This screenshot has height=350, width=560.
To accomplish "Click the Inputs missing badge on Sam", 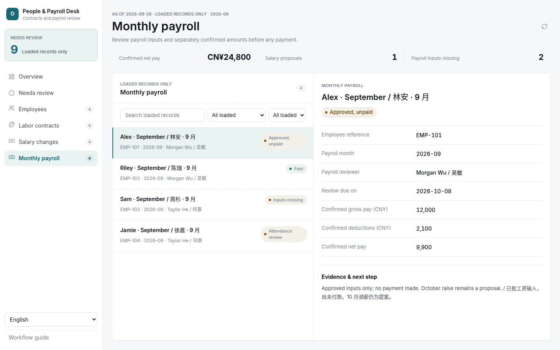I will coord(286,200).
